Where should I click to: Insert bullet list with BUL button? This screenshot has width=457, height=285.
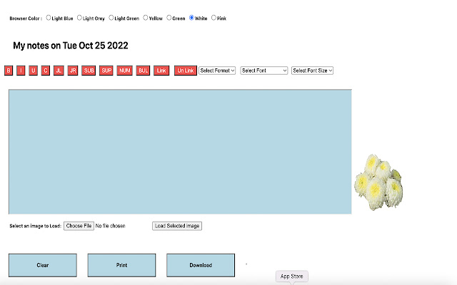click(x=144, y=71)
